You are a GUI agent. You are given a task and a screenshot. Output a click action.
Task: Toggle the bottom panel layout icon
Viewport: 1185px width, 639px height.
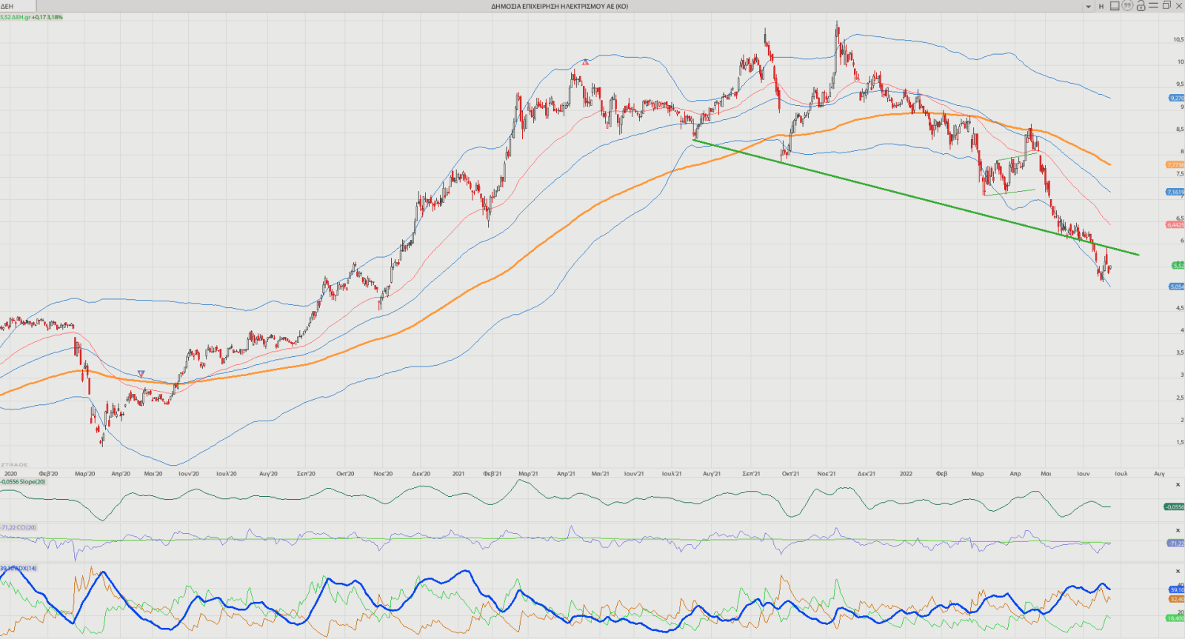click(1115, 6)
